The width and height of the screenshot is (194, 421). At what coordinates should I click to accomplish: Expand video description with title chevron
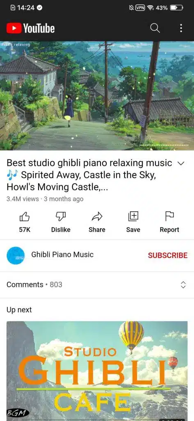(181, 163)
